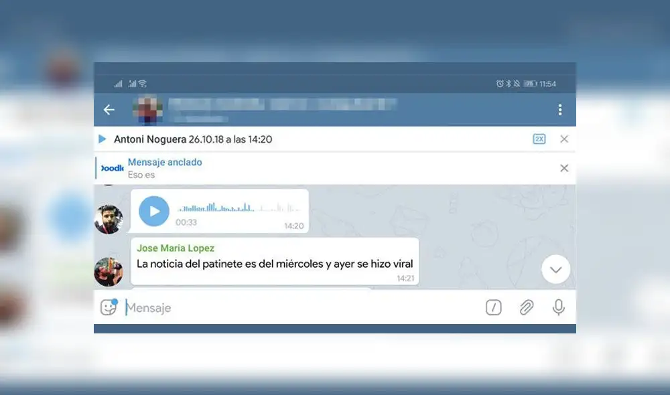The height and width of the screenshot is (395, 670).
Task: Open bot commands with the slash icon
Action: click(x=493, y=307)
